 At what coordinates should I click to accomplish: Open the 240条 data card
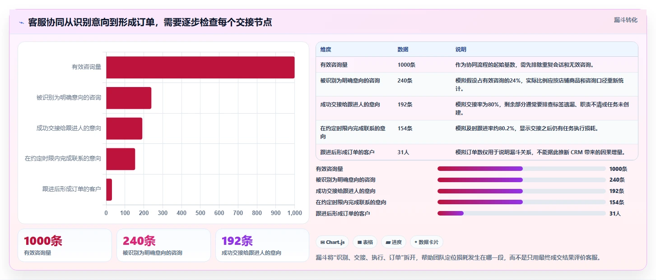[x=163, y=245]
